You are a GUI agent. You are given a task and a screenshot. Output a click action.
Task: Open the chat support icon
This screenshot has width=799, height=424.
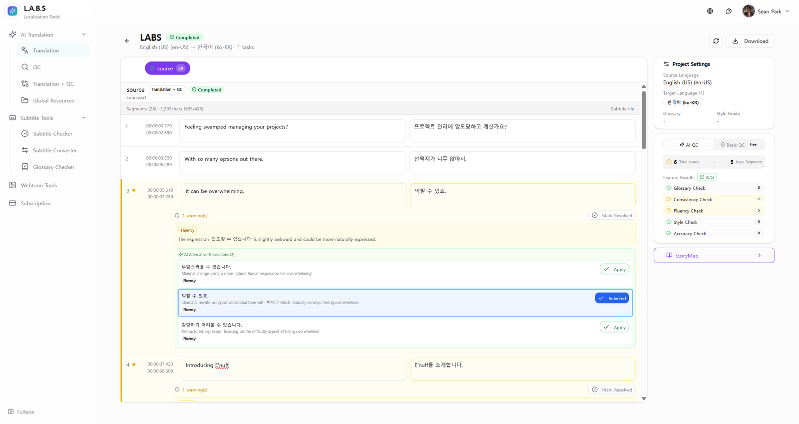[x=729, y=11]
